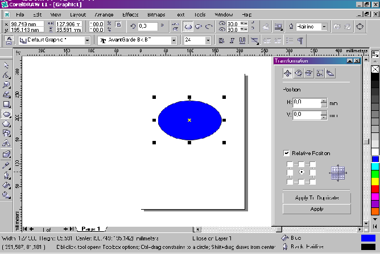Choose the Zoom tool in toolbox
Viewport: 380px width, 254px height.
pos(6,85)
